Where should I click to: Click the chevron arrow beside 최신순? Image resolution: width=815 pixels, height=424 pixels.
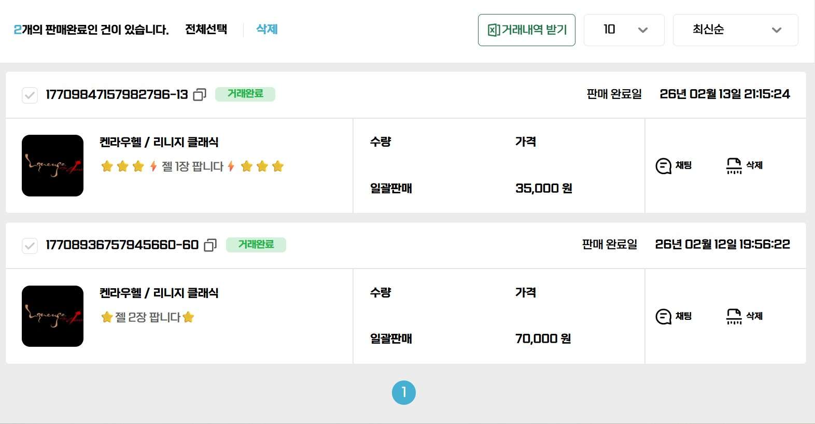(776, 30)
